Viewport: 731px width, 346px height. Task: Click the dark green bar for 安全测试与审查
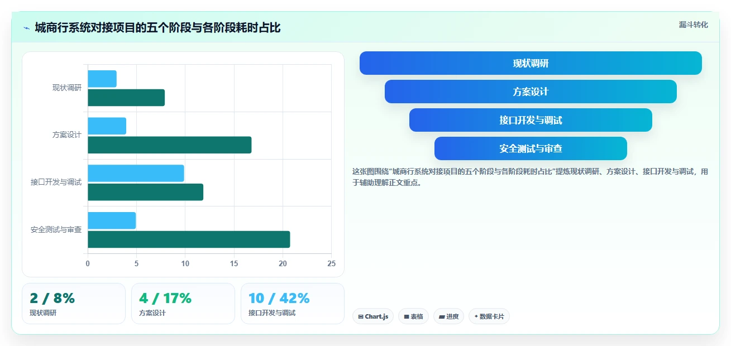[x=189, y=239]
